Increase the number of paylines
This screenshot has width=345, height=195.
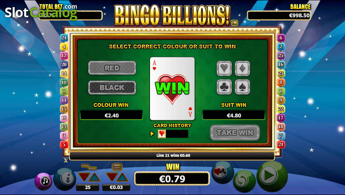[94, 177]
